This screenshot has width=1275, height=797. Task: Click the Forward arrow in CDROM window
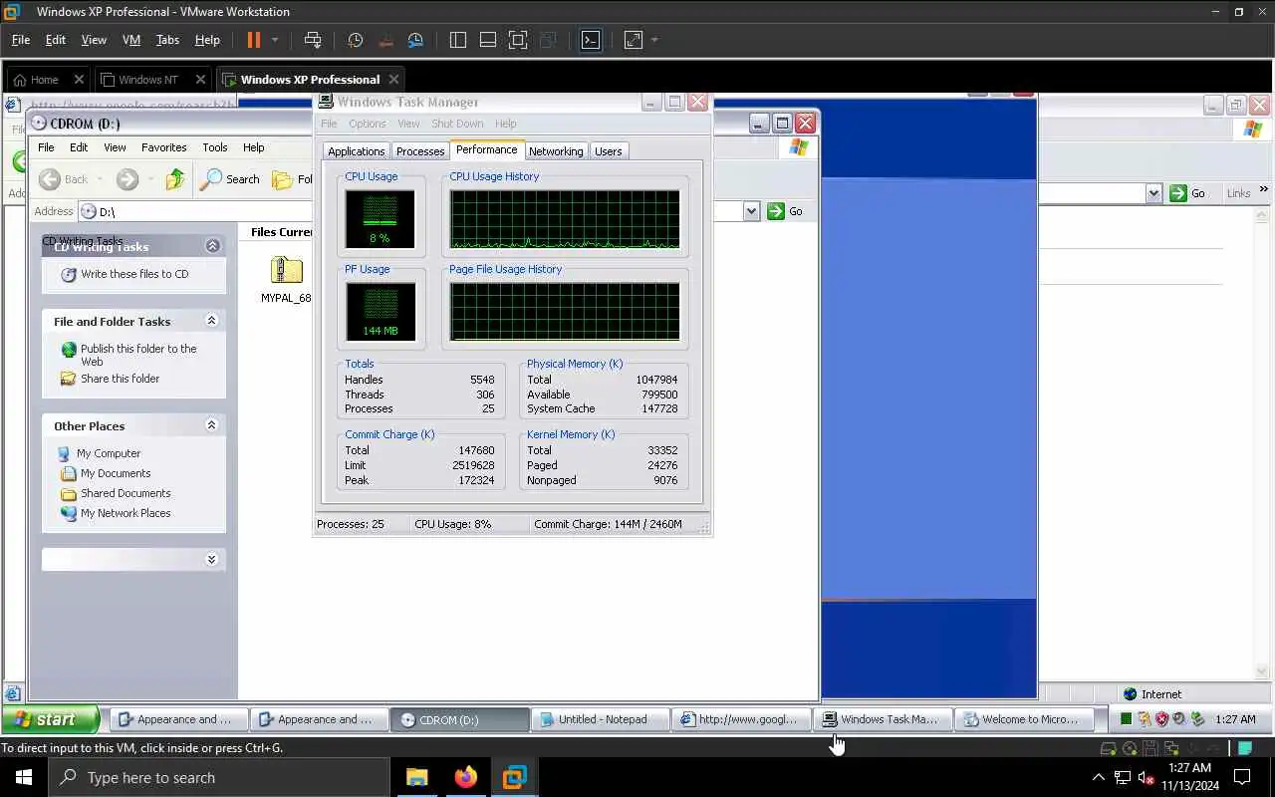[x=127, y=179]
